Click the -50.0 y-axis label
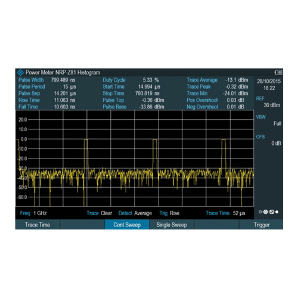 (22, 188)
